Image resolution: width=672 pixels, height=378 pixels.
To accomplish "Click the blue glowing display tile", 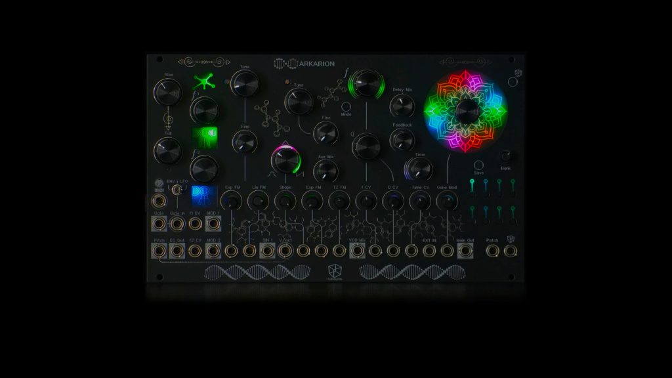I will point(205,195).
